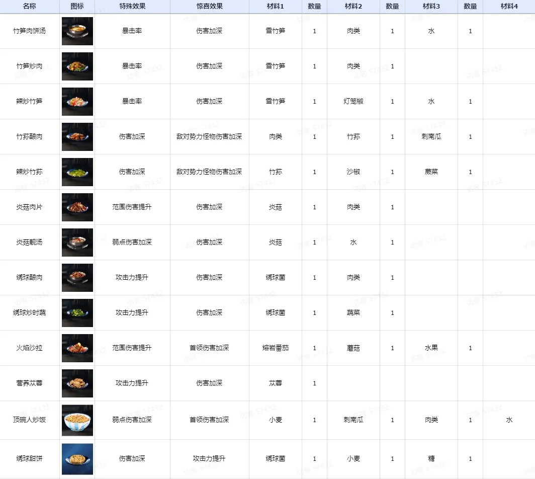Select 炎菇 in the 炎菇靓汤 row

point(276,242)
